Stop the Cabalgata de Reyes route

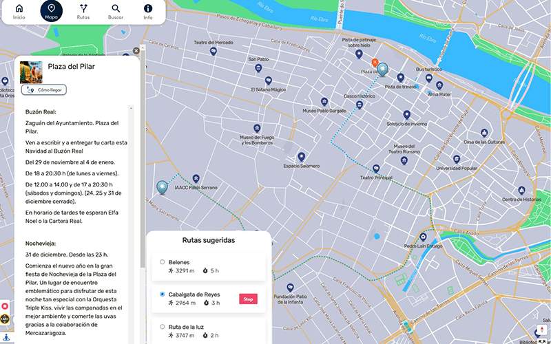[x=248, y=299]
